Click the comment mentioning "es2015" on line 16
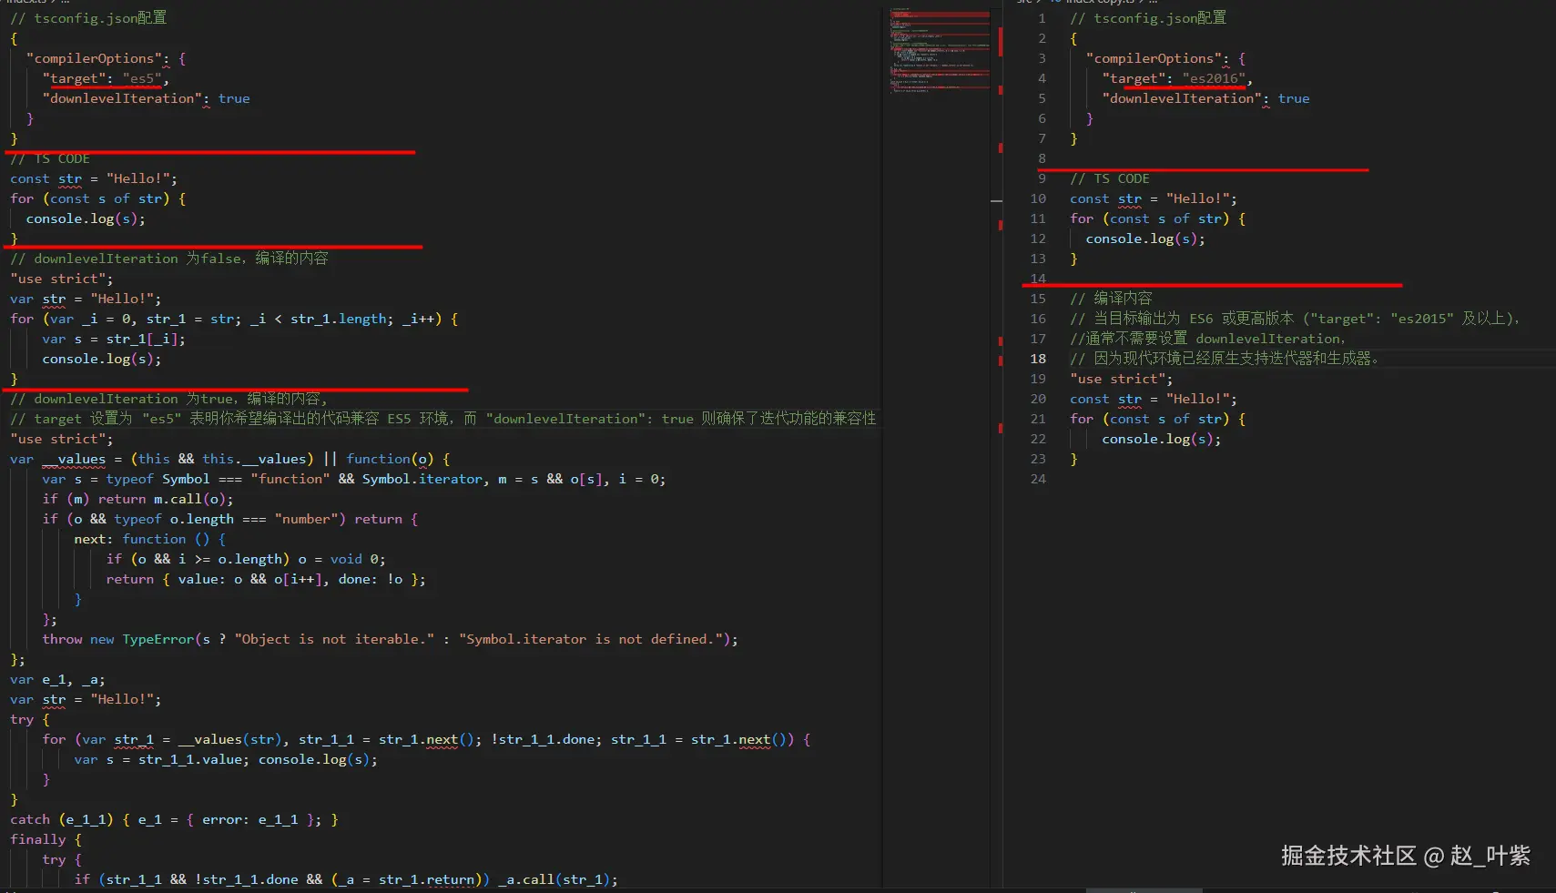 [x=1295, y=319]
